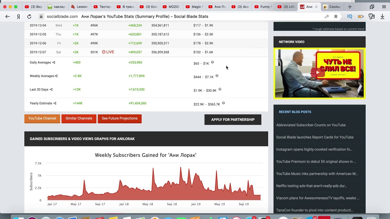Click the +712,699 video views value
The image size is (390, 219).
coord(135,43)
